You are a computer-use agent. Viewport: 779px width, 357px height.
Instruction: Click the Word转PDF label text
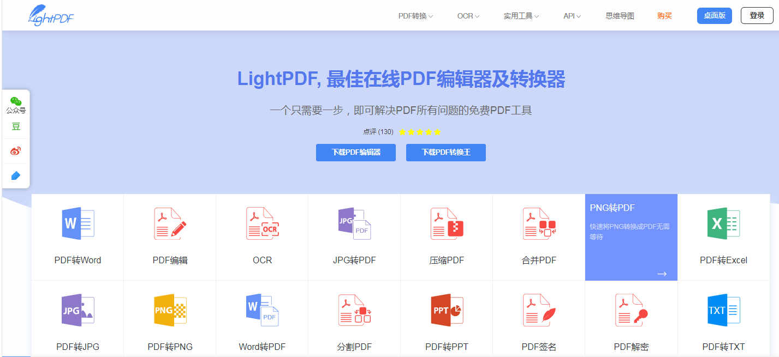tap(262, 347)
